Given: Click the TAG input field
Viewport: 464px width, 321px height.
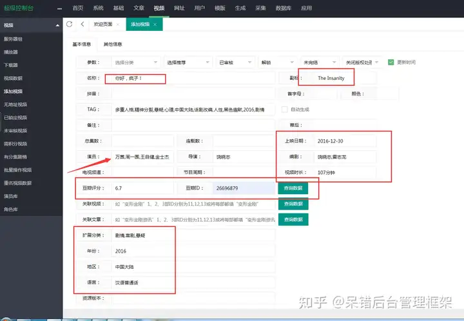Looking at the screenshot, I should pyautogui.click(x=193, y=110).
